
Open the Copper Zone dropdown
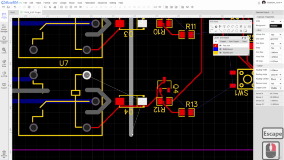coord(276,88)
